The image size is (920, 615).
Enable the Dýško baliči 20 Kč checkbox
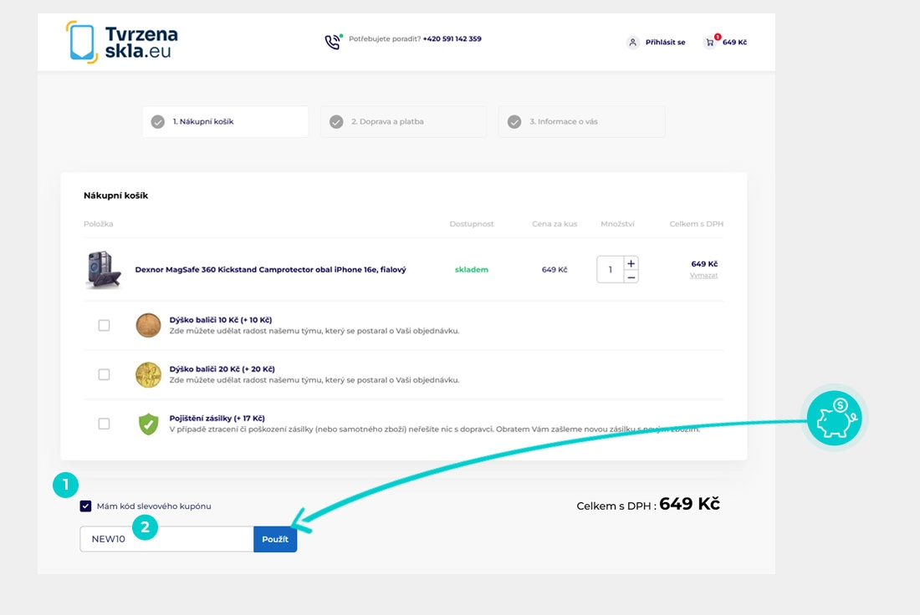tap(104, 374)
